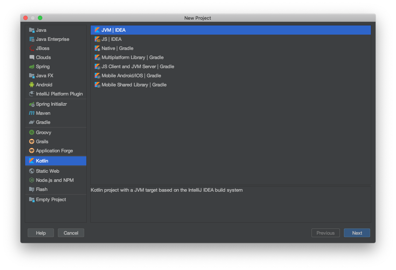
Task: Select the JVM | IDEA template
Action: tap(231, 30)
